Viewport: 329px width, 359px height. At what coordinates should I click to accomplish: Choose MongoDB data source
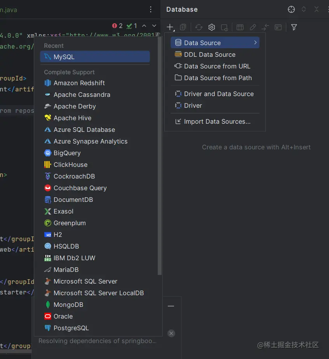(95, 305)
